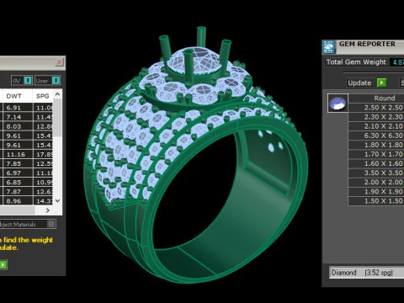The width and height of the screenshot is (404, 303).
Task: Select the 1.90 X 1.90 gem row
Action: point(376,192)
